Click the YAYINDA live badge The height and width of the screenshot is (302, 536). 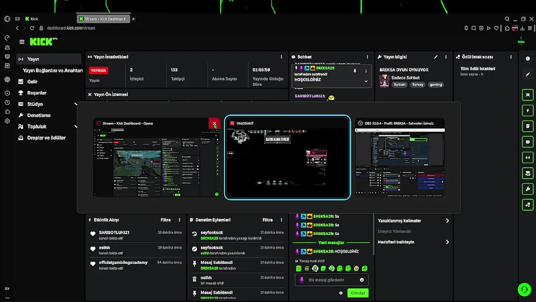coord(98,70)
